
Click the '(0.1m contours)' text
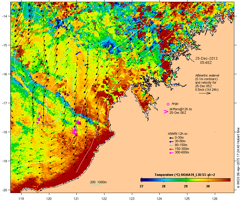207,79
